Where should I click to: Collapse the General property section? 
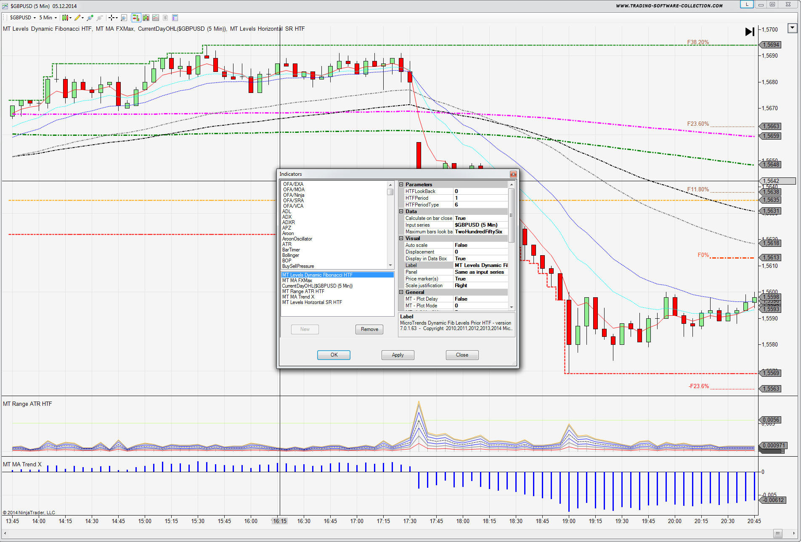[401, 292]
